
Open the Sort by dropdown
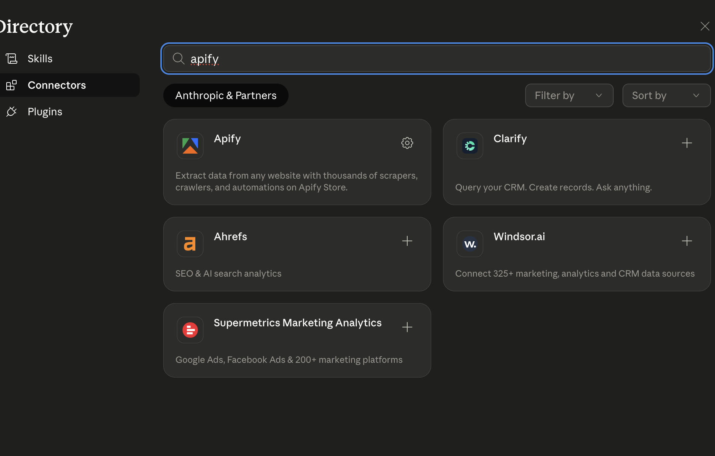[666, 95]
